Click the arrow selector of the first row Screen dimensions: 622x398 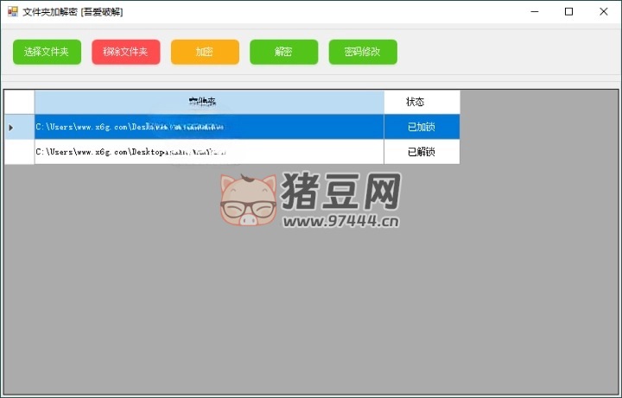(19, 127)
